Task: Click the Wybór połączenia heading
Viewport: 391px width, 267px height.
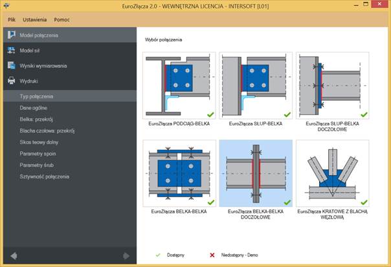Action: [163, 39]
